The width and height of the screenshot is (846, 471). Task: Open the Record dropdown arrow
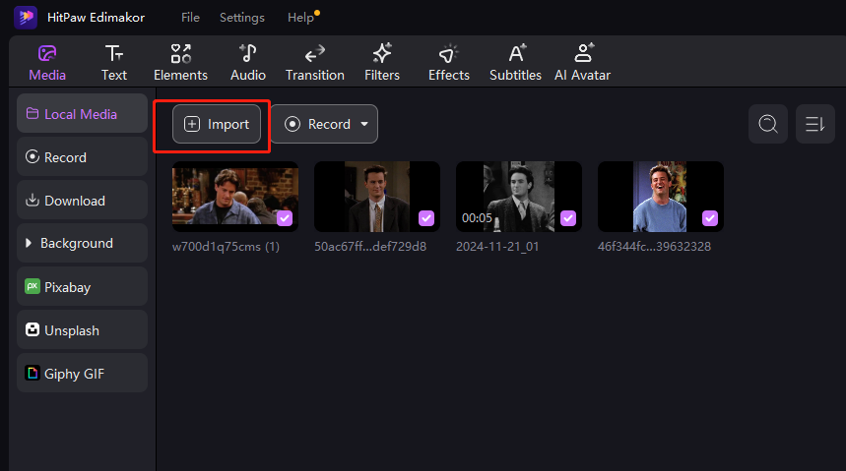point(364,124)
